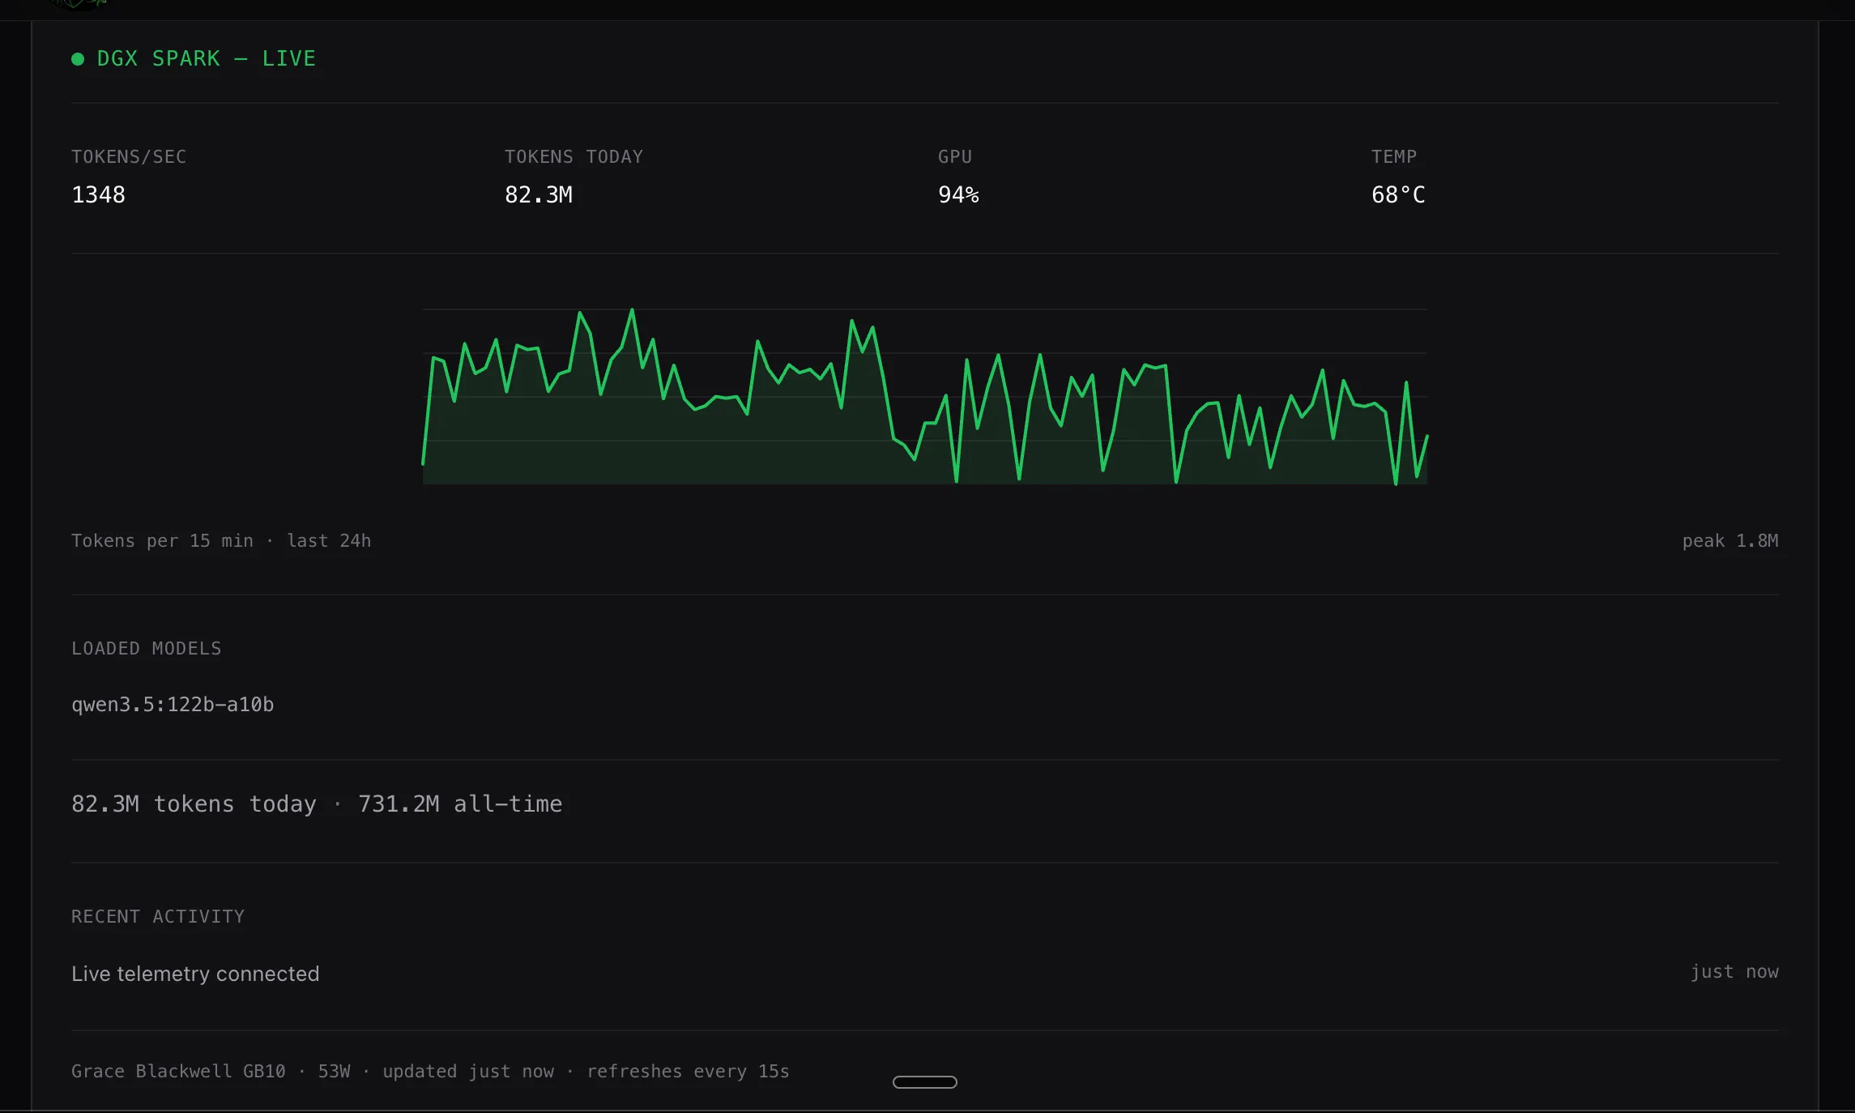This screenshot has height=1113, width=1855.
Task: Select the DGX SPARK — LIVE heading
Action: tap(206, 59)
